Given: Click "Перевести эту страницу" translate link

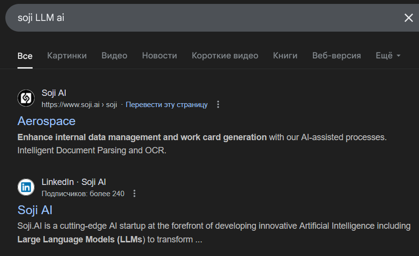Looking at the screenshot, I should (166, 105).
